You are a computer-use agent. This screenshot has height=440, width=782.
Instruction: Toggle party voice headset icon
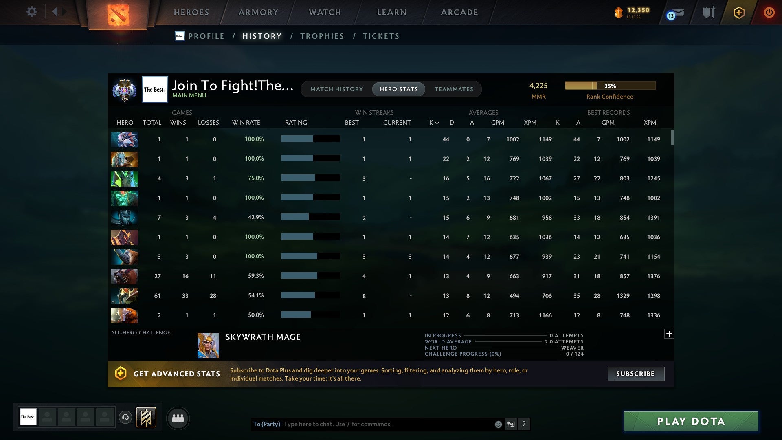[125, 417]
